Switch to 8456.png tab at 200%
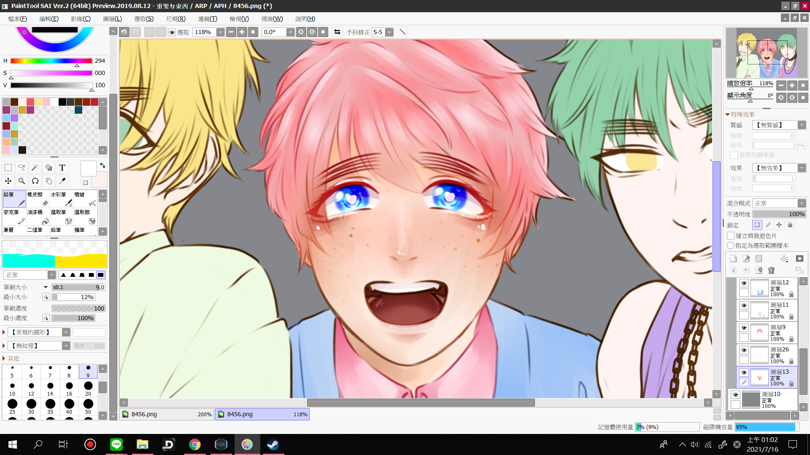This screenshot has width=810, height=455. 167,414
